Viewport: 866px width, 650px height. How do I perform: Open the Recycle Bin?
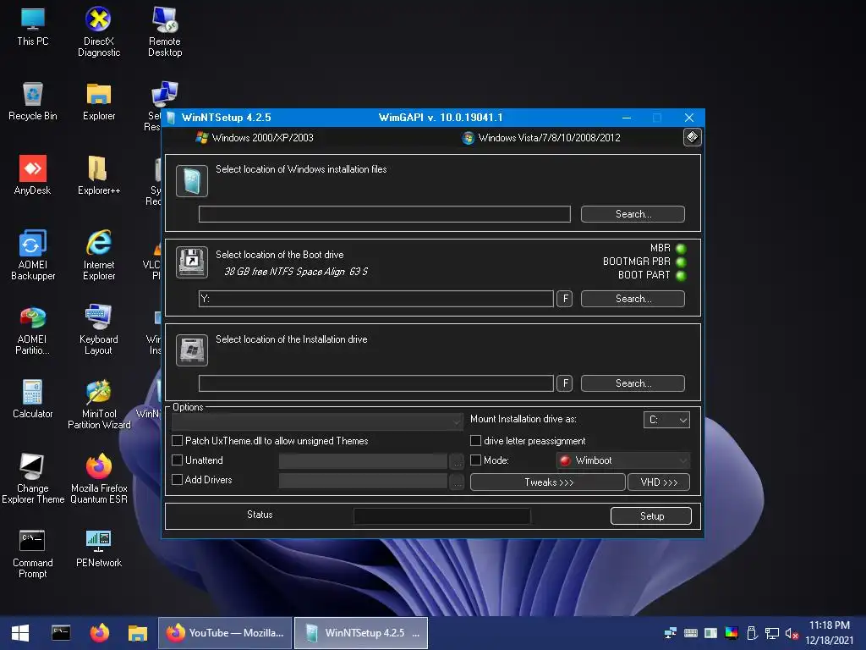(33, 102)
